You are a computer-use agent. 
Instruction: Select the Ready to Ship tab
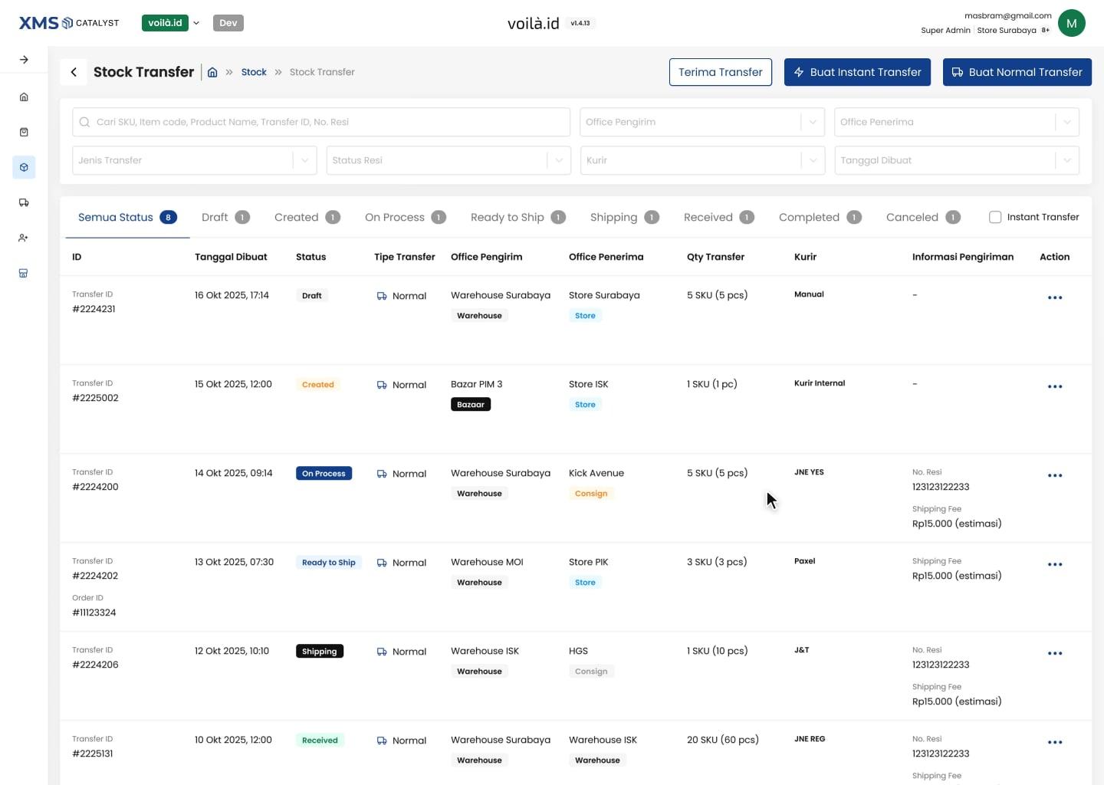(517, 217)
